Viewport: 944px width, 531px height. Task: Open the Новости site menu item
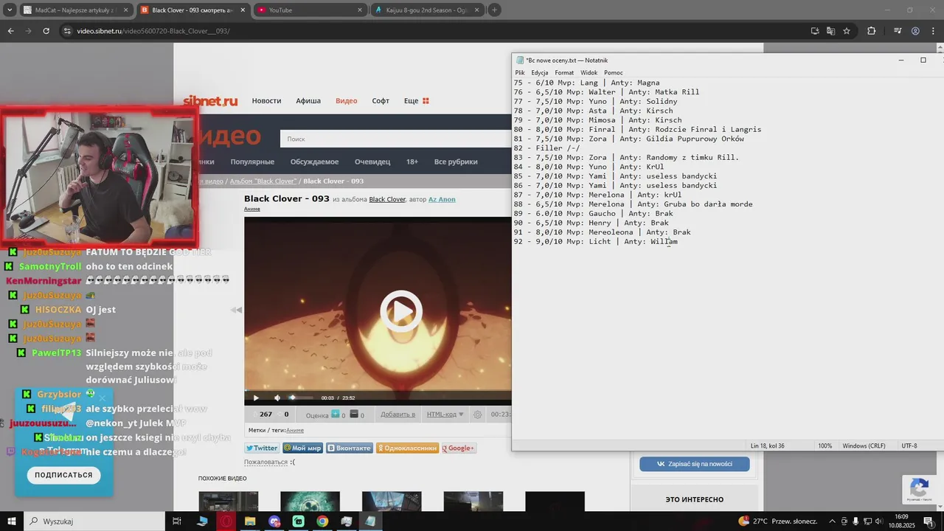[x=266, y=100]
